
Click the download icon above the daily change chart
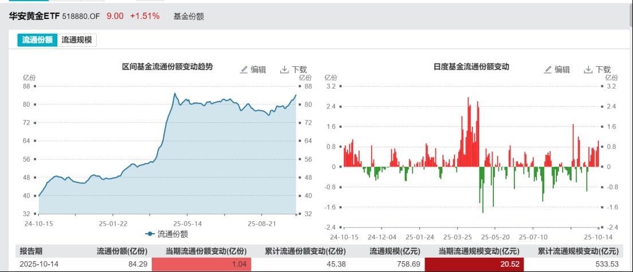coord(588,70)
